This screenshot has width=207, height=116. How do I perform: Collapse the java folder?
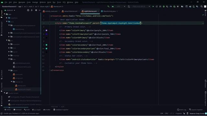7,22
